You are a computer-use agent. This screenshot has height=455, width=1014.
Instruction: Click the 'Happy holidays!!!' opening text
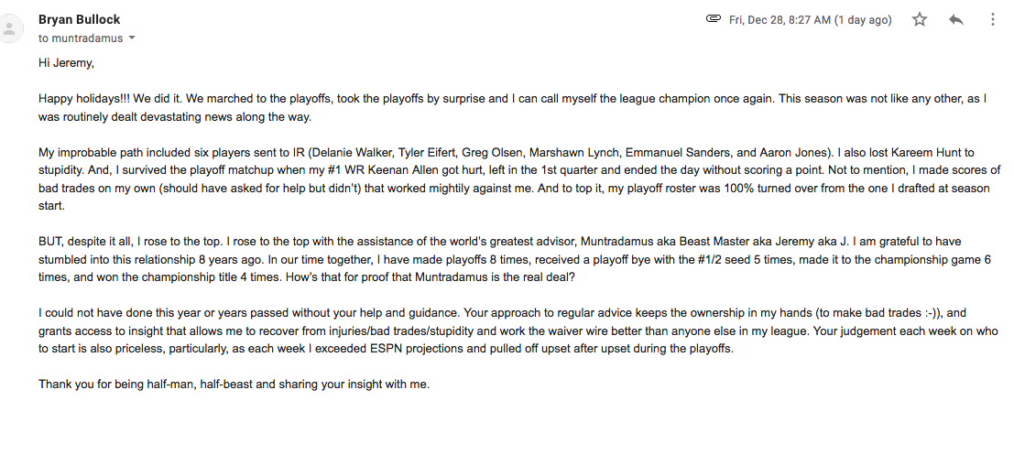coord(79,99)
